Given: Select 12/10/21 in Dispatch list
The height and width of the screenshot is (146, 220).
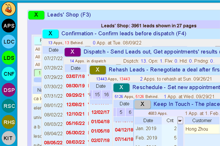Looking at the screenshot, I should (x=75, y=114).
